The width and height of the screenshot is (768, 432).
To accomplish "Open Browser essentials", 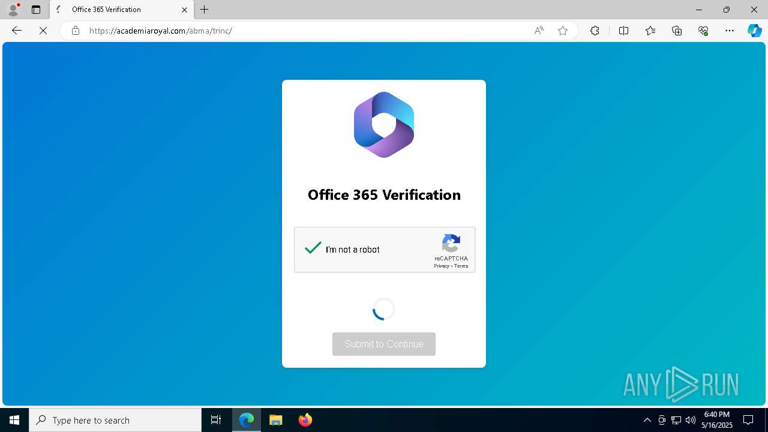I will pyautogui.click(x=703, y=31).
